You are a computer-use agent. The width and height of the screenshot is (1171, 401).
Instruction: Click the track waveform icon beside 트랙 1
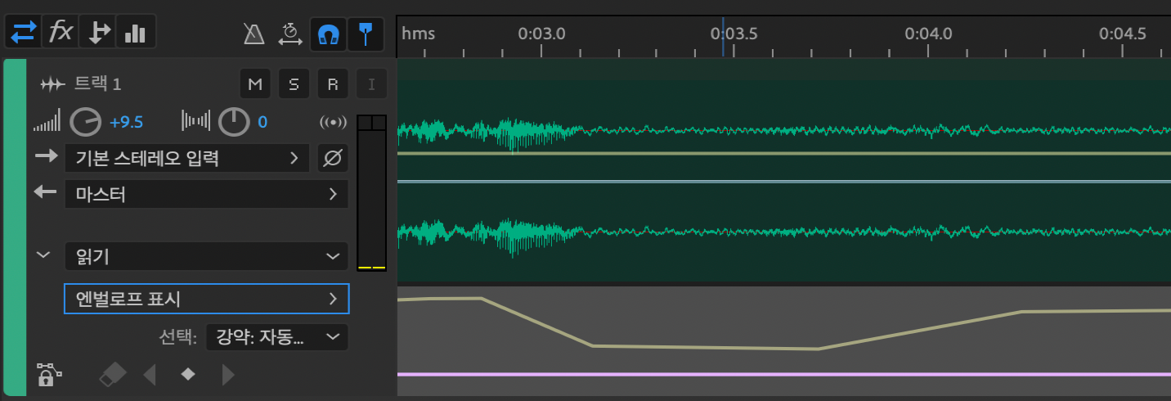click(x=52, y=84)
